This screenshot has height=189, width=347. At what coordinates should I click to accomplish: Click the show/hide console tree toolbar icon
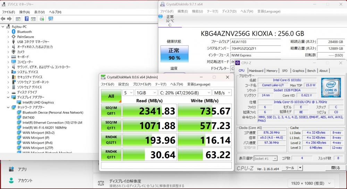18,19
